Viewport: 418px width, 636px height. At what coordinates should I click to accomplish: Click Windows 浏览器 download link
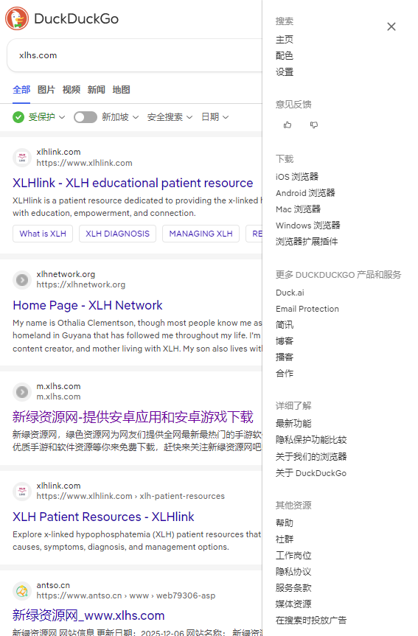pyautogui.click(x=308, y=226)
